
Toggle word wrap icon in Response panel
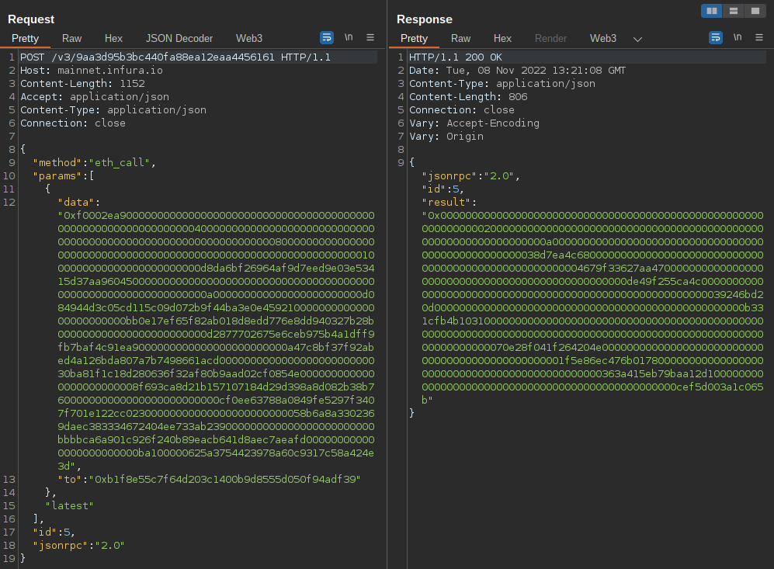pos(716,37)
